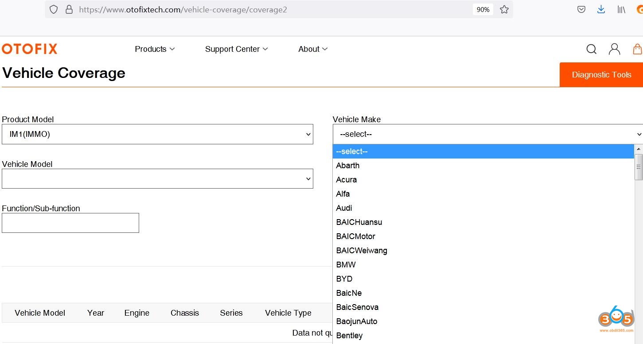Open the shopping bag cart icon
The height and width of the screenshot is (344, 643).
(x=637, y=49)
